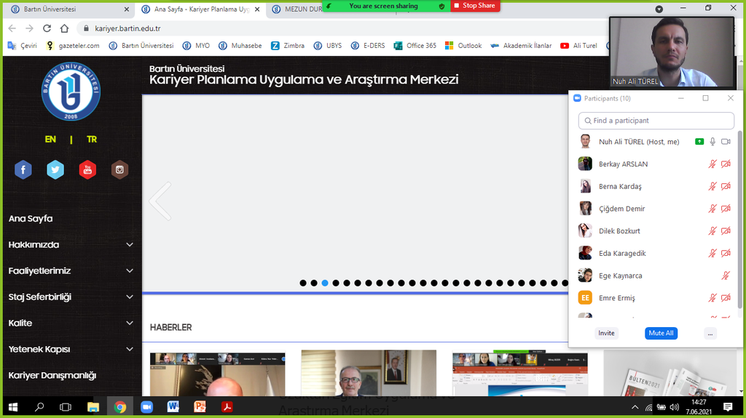Click the Stop Share button
Image resolution: width=746 pixels, height=418 pixels.
tap(476, 6)
